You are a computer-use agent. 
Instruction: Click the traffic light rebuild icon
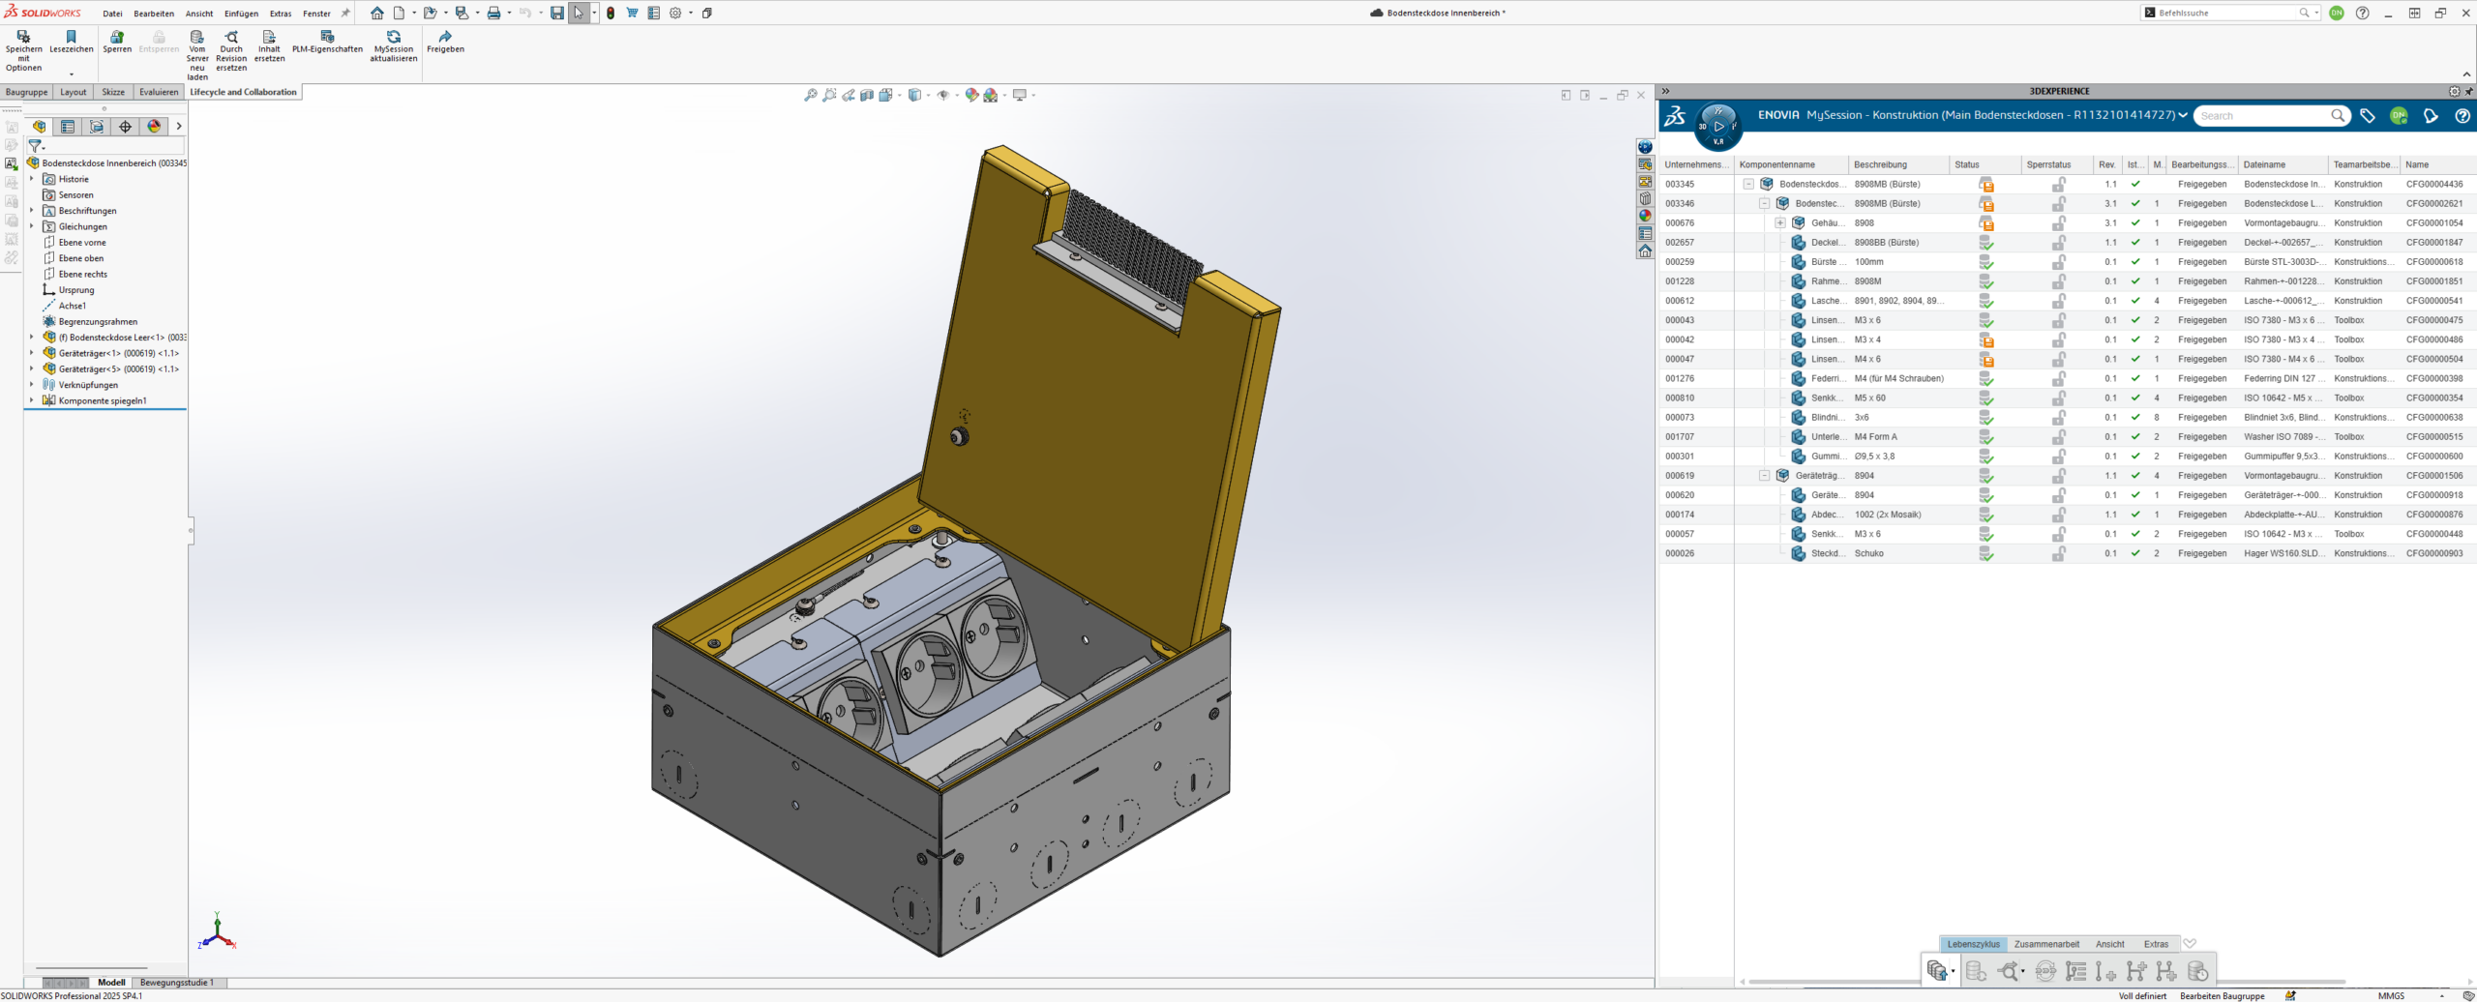tap(611, 13)
